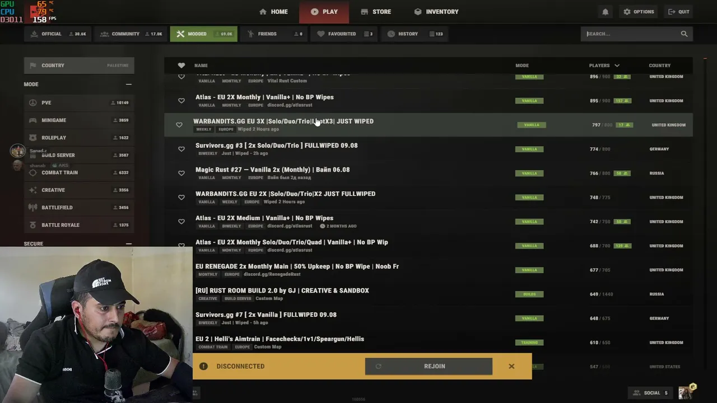Viewport: 717px width, 403px height.
Task: Favourite the Survivors.gg #3 server
Action: click(181, 149)
